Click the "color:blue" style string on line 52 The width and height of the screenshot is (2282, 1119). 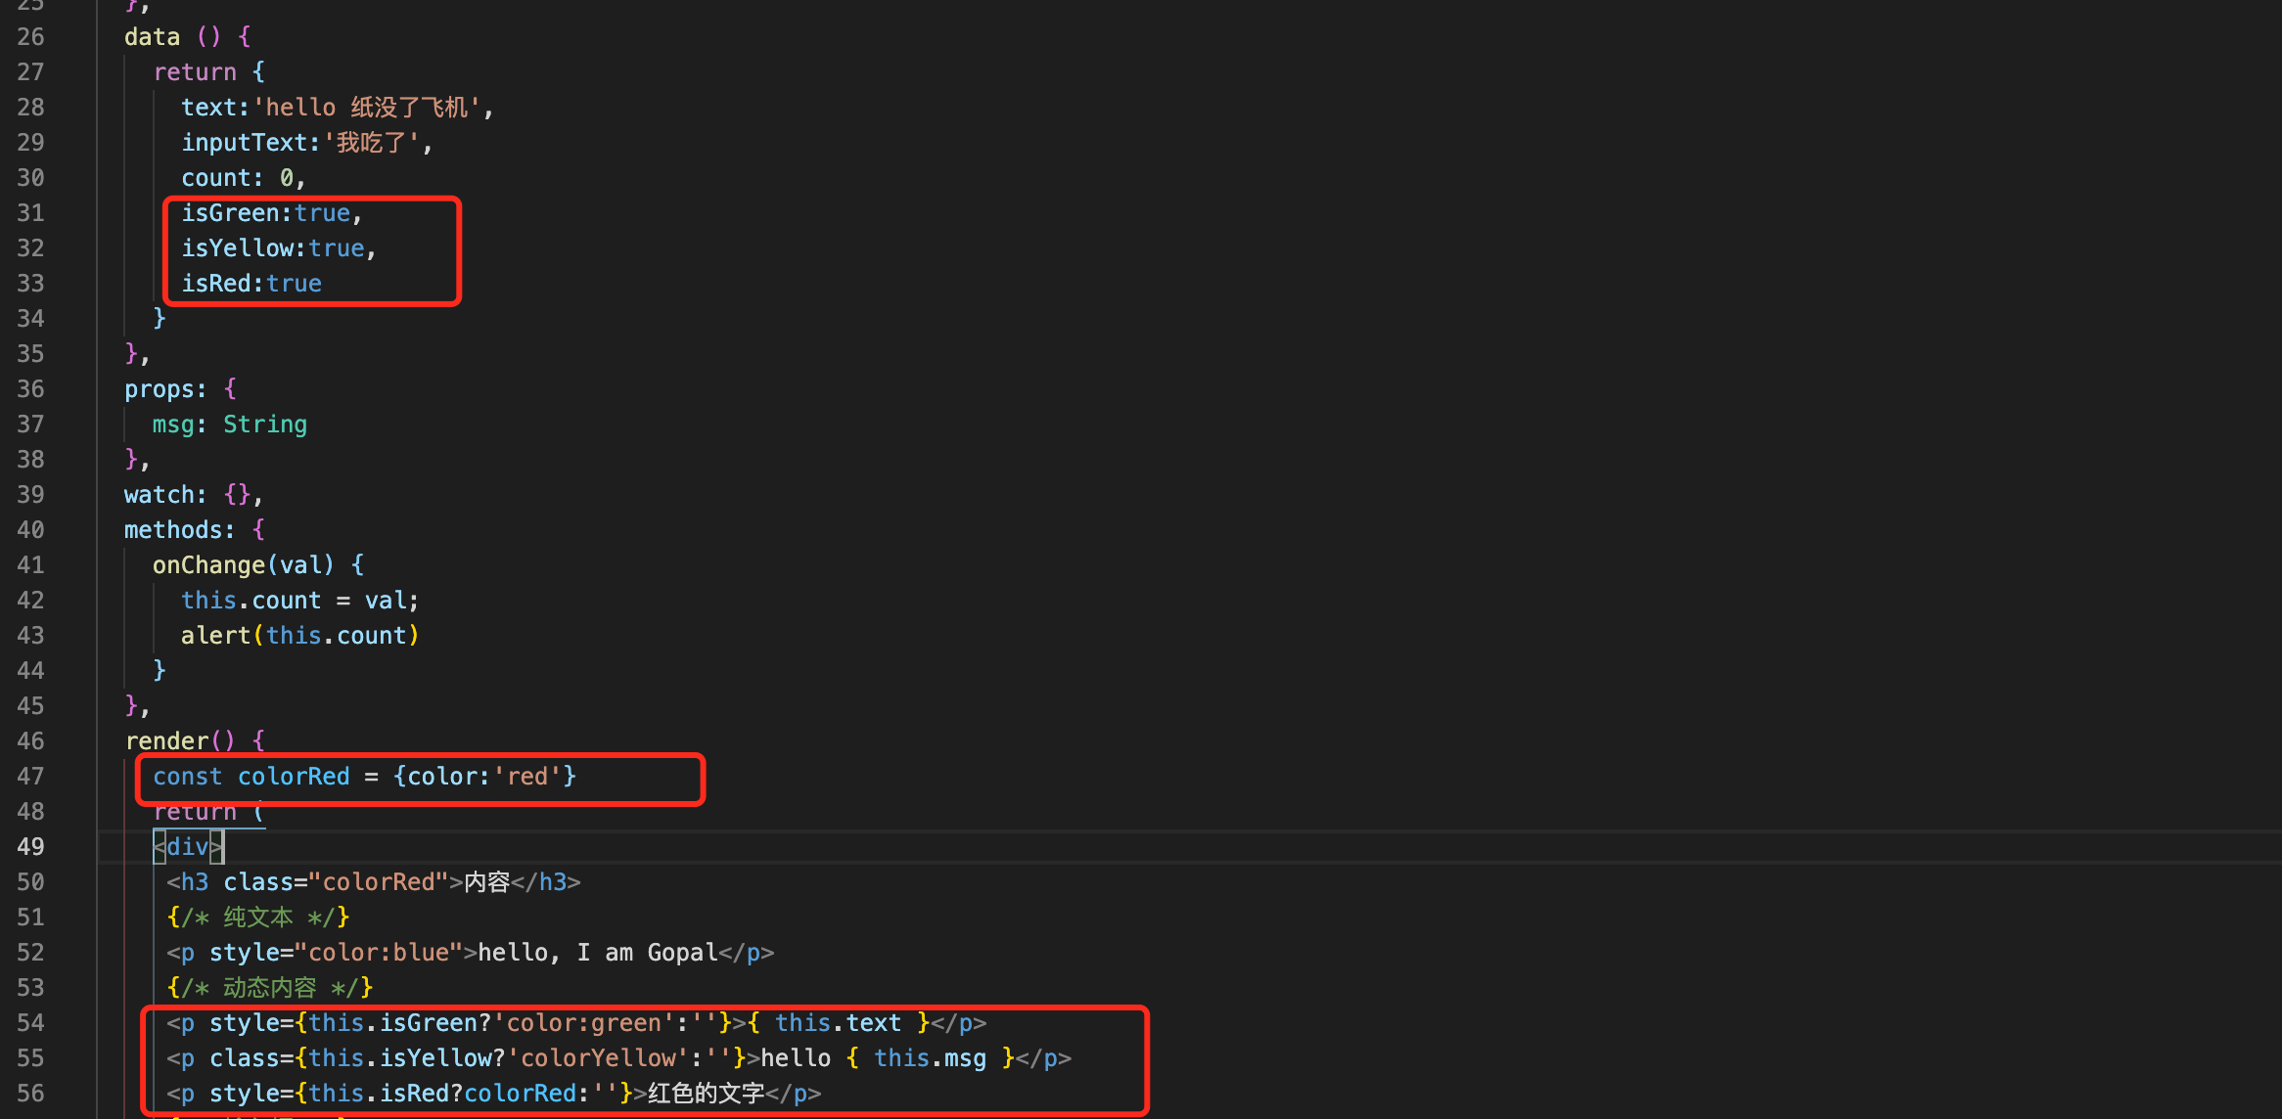pyautogui.click(x=379, y=953)
